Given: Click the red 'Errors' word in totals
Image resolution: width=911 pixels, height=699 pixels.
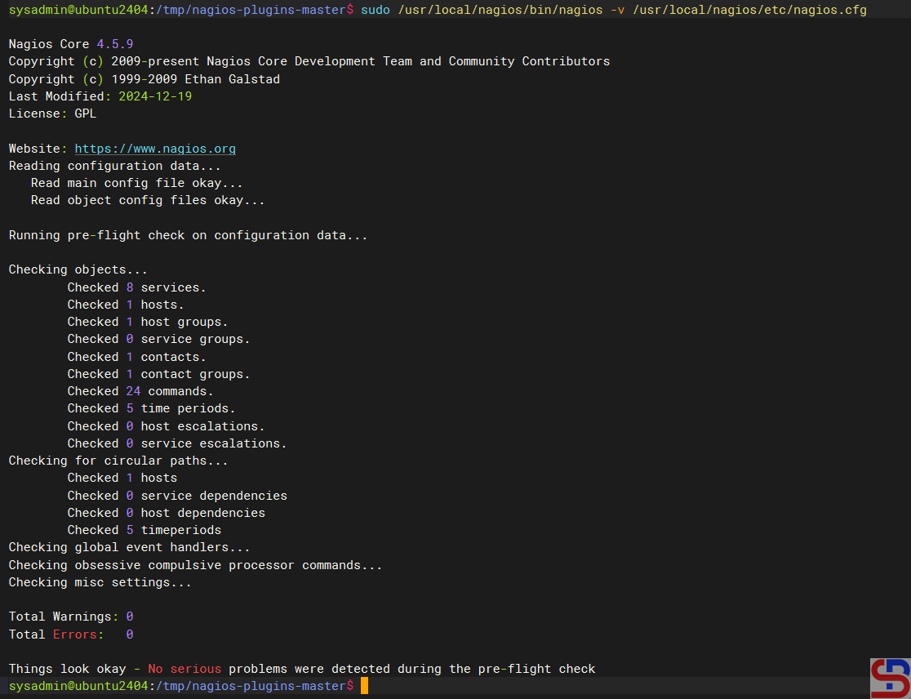Looking at the screenshot, I should pyautogui.click(x=78, y=634).
